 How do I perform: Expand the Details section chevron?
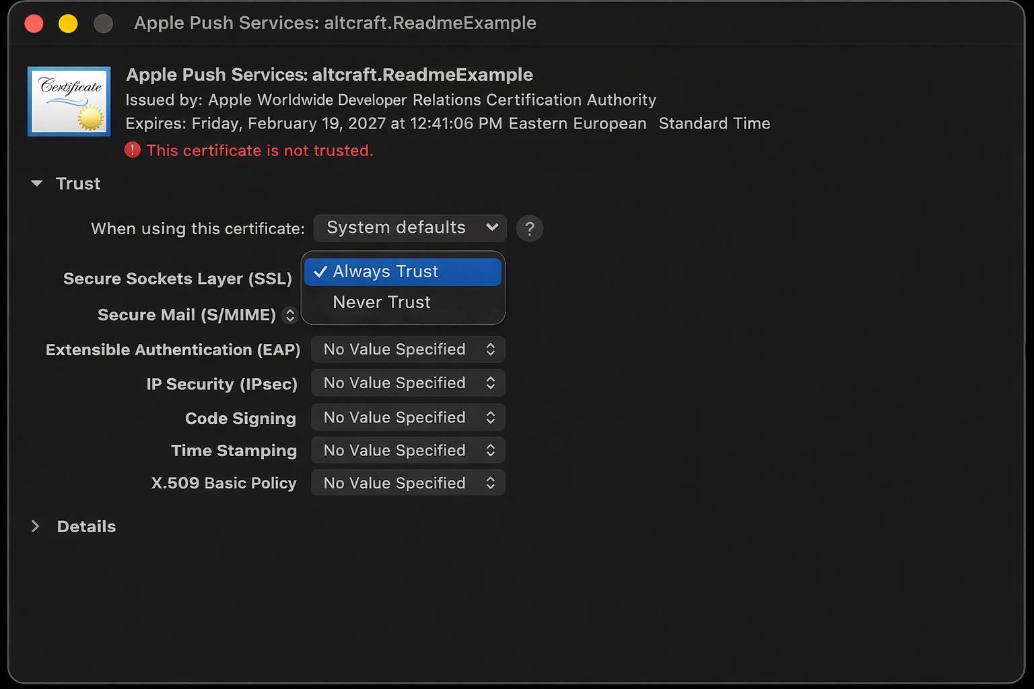(36, 526)
